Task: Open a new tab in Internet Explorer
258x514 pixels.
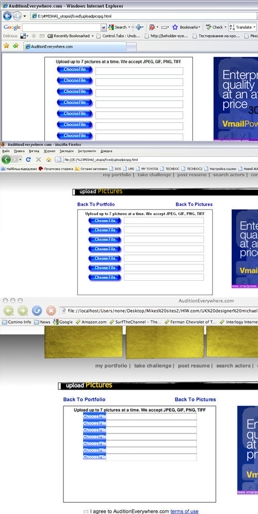Action: pos(132,47)
